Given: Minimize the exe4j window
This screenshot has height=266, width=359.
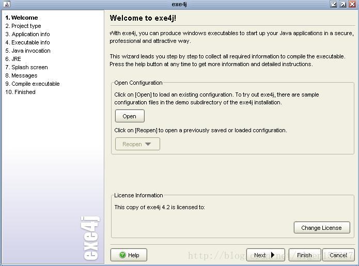Looking at the screenshot, I should coord(334,4).
